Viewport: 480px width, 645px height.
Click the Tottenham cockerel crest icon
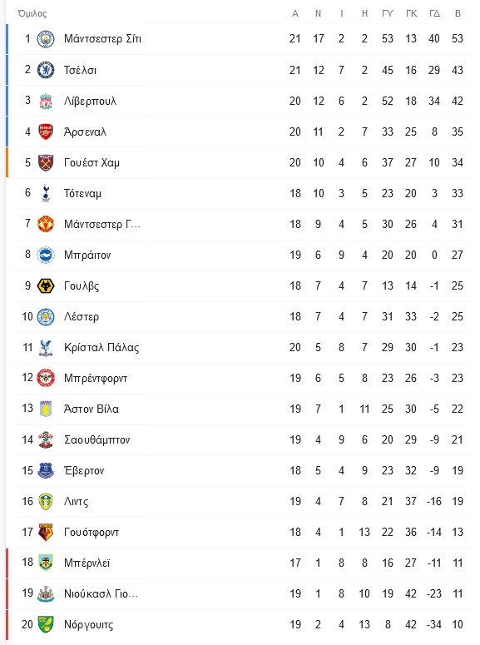point(46,193)
